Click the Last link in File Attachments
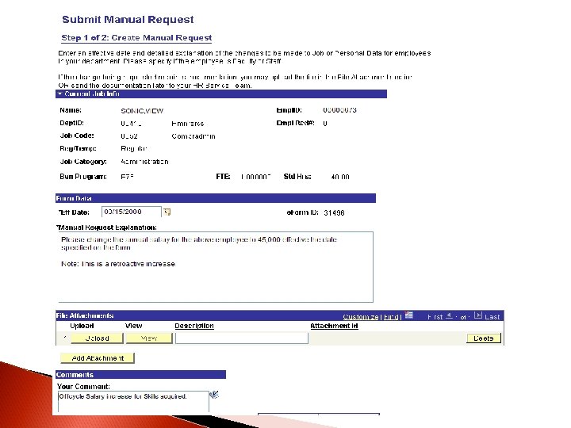This screenshot has height=428, width=571. [492, 317]
